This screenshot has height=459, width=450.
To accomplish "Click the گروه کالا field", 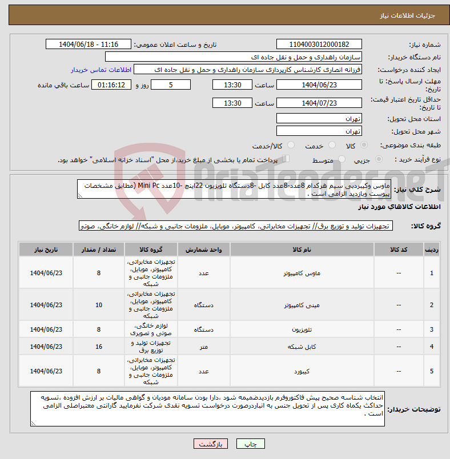I will (236, 226).
